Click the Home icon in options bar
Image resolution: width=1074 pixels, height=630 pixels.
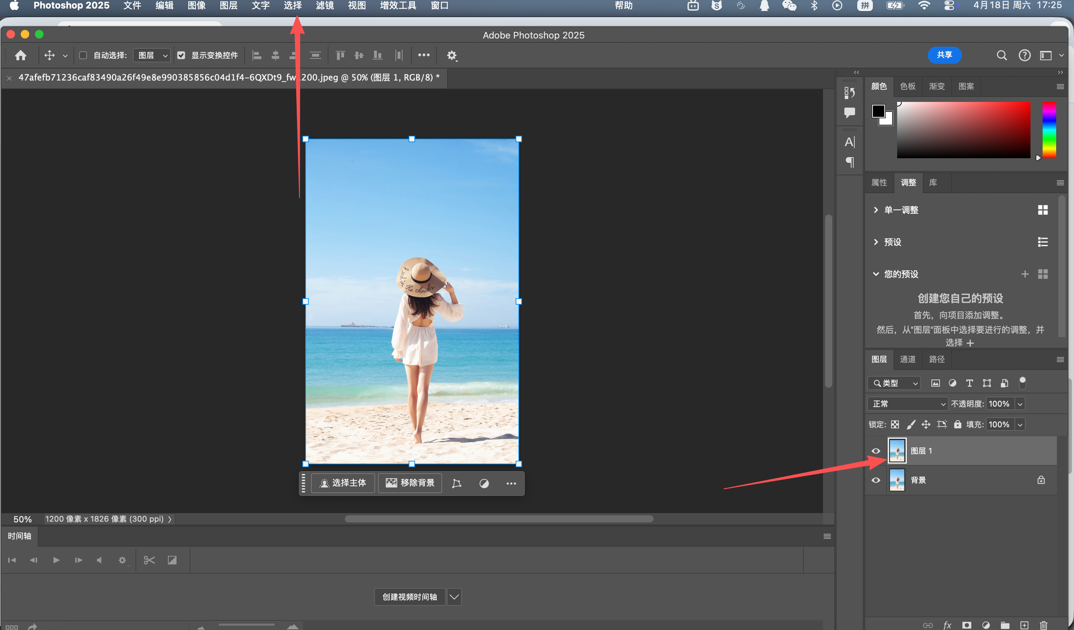pyautogui.click(x=20, y=55)
